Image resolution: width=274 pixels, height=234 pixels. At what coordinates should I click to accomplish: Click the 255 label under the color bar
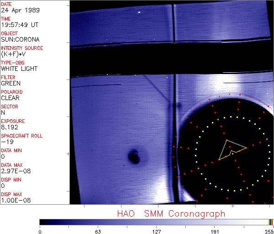tap(269, 231)
